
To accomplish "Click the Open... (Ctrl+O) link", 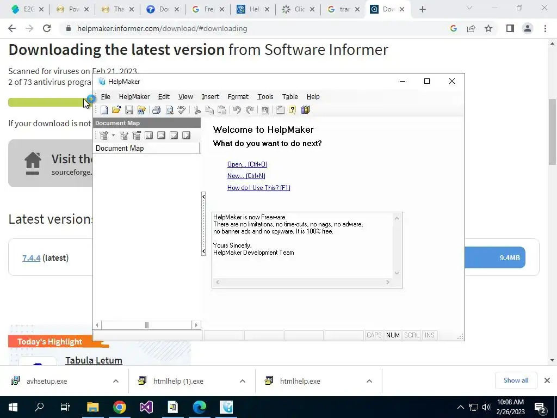I will coord(247,164).
